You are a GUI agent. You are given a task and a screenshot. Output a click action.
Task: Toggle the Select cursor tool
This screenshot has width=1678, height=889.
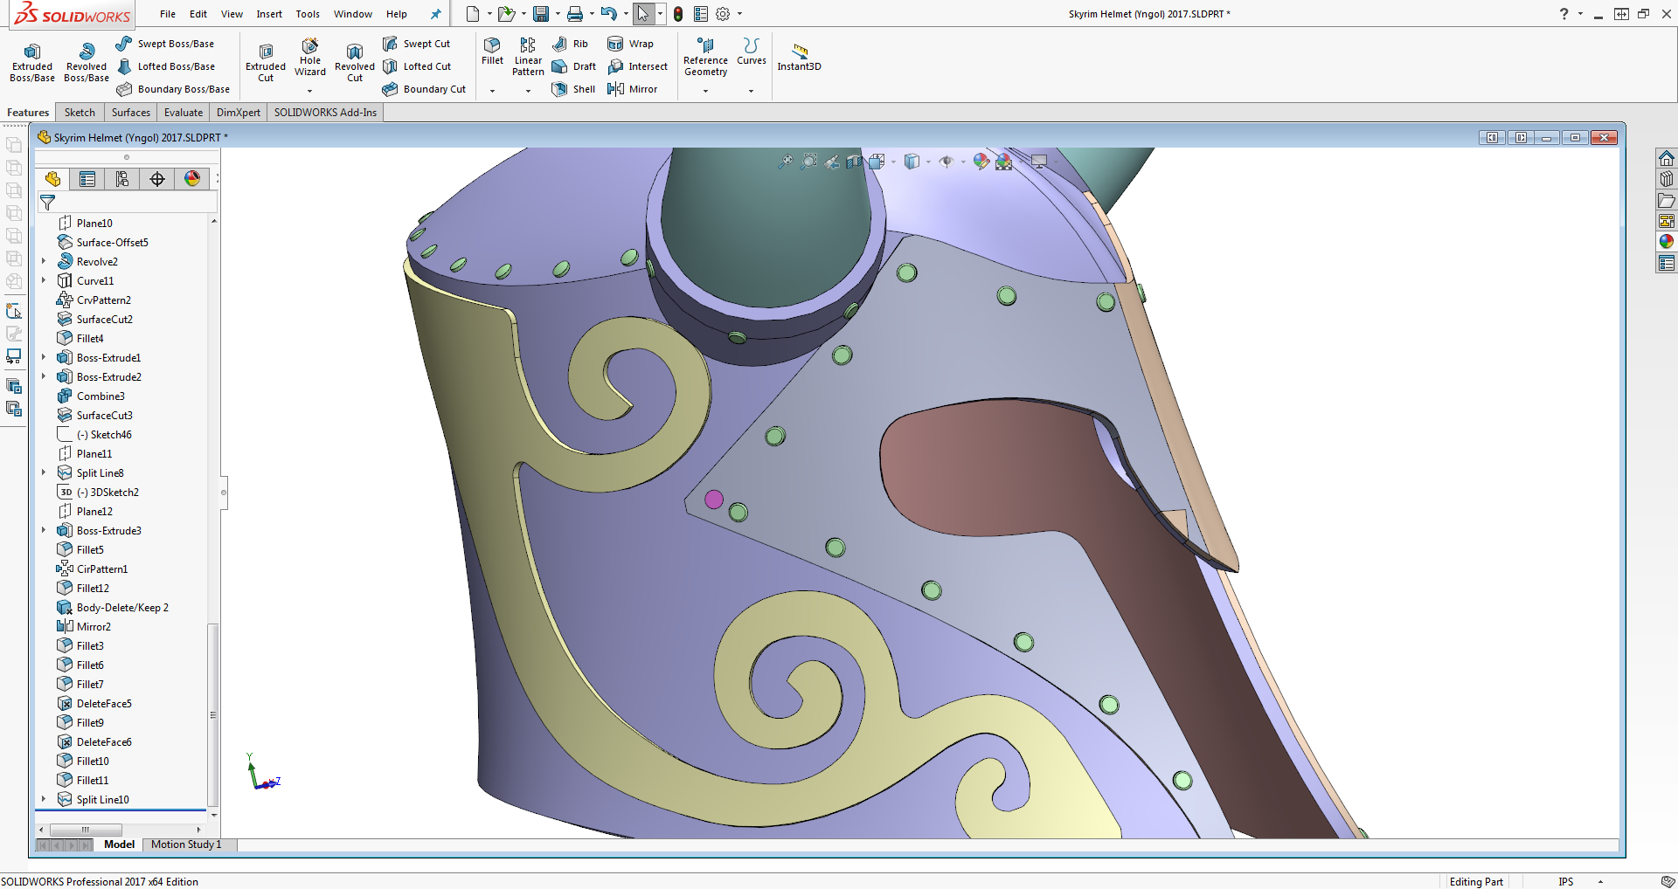point(642,14)
